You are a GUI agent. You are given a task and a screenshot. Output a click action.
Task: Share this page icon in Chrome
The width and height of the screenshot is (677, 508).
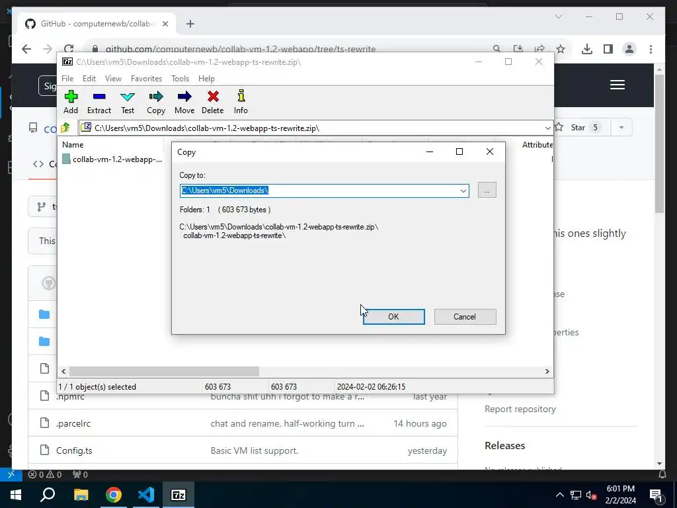(539, 49)
